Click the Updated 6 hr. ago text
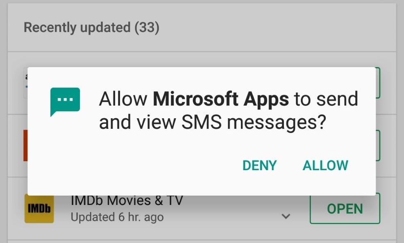 117,217
